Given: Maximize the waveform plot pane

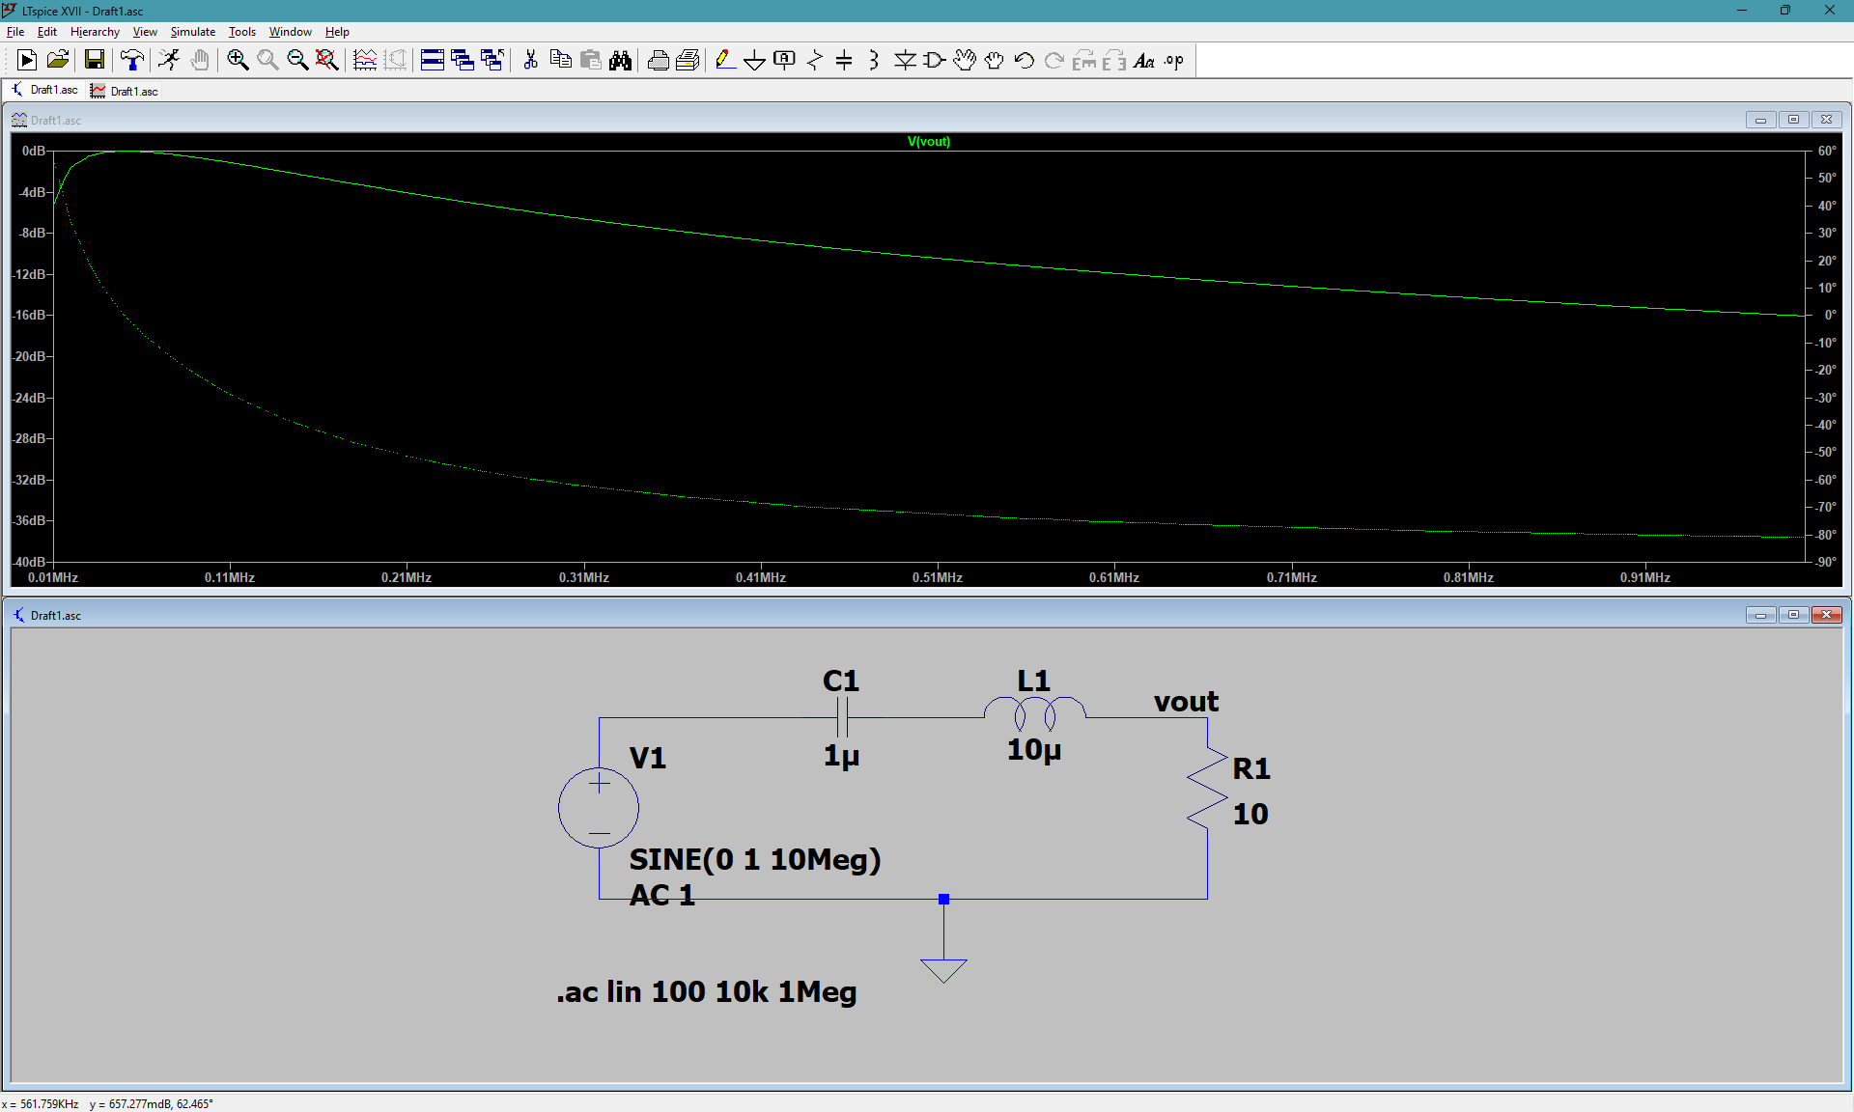Looking at the screenshot, I should click(x=1794, y=120).
